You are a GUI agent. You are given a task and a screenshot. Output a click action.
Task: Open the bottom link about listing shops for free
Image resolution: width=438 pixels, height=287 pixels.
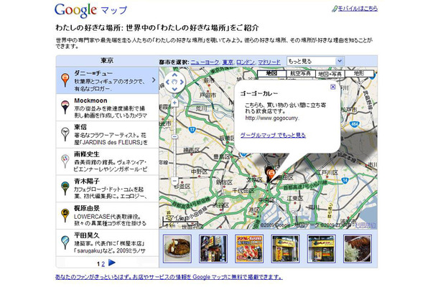click(x=169, y=277)
